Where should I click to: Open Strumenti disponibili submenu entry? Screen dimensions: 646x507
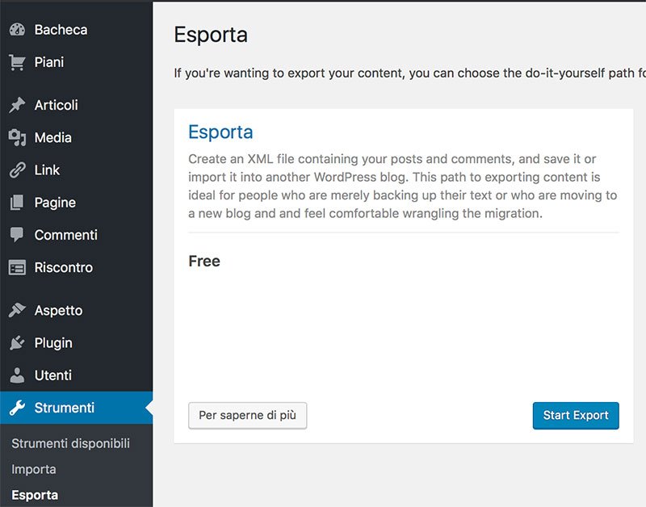coord(70,443)
